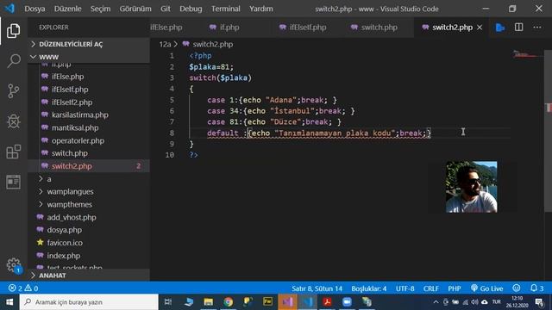
Task: Open Task View on the taskbar
Action: (x=168, y=302)
